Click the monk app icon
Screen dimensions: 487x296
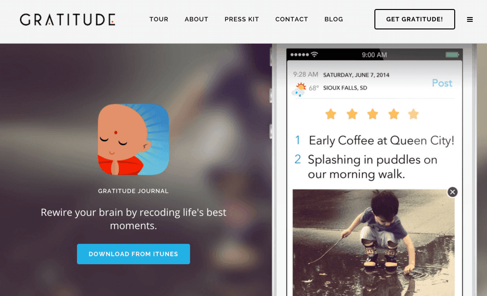click(133, 139)
